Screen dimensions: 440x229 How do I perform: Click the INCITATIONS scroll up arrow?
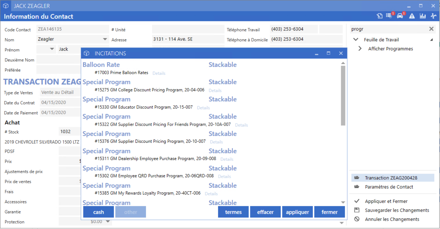343,63
